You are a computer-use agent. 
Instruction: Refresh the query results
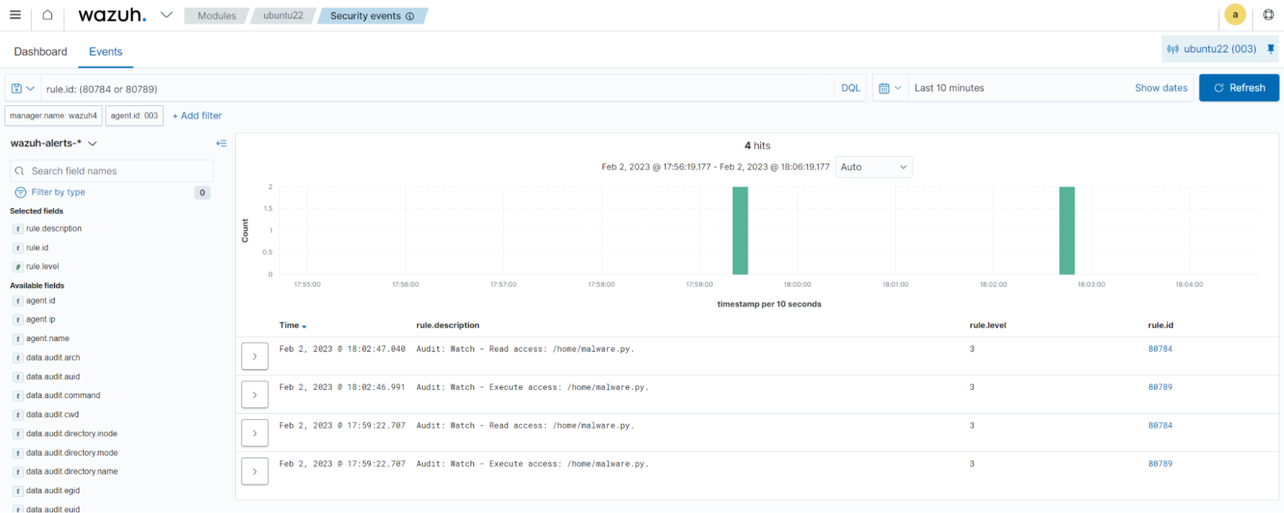1239,88
